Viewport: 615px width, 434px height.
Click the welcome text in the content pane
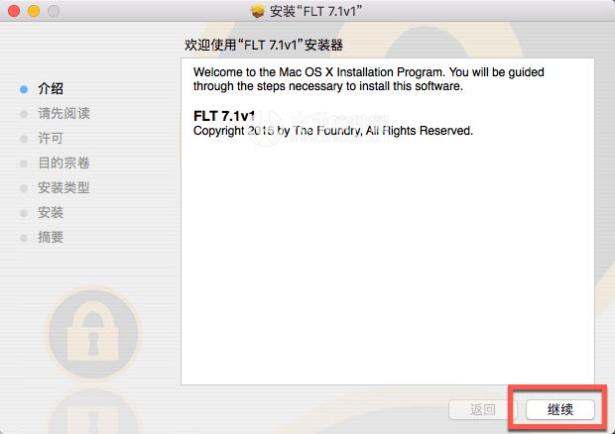pyautogui.click(x=369, y=78)
